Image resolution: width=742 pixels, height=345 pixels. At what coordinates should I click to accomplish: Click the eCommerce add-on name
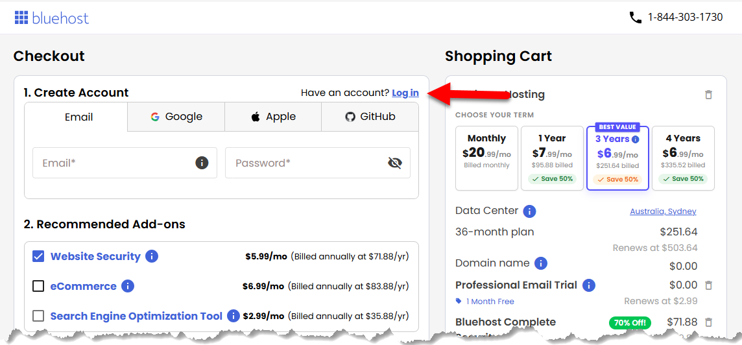click(x=83, y=286)
